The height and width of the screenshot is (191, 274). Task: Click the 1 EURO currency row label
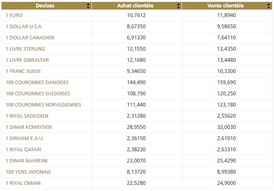[x=15, y=15]
